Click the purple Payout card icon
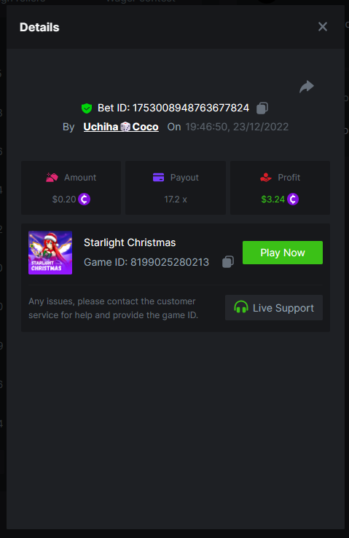The image size is (349, 538). pyautogui.click(x=158, y=178)
